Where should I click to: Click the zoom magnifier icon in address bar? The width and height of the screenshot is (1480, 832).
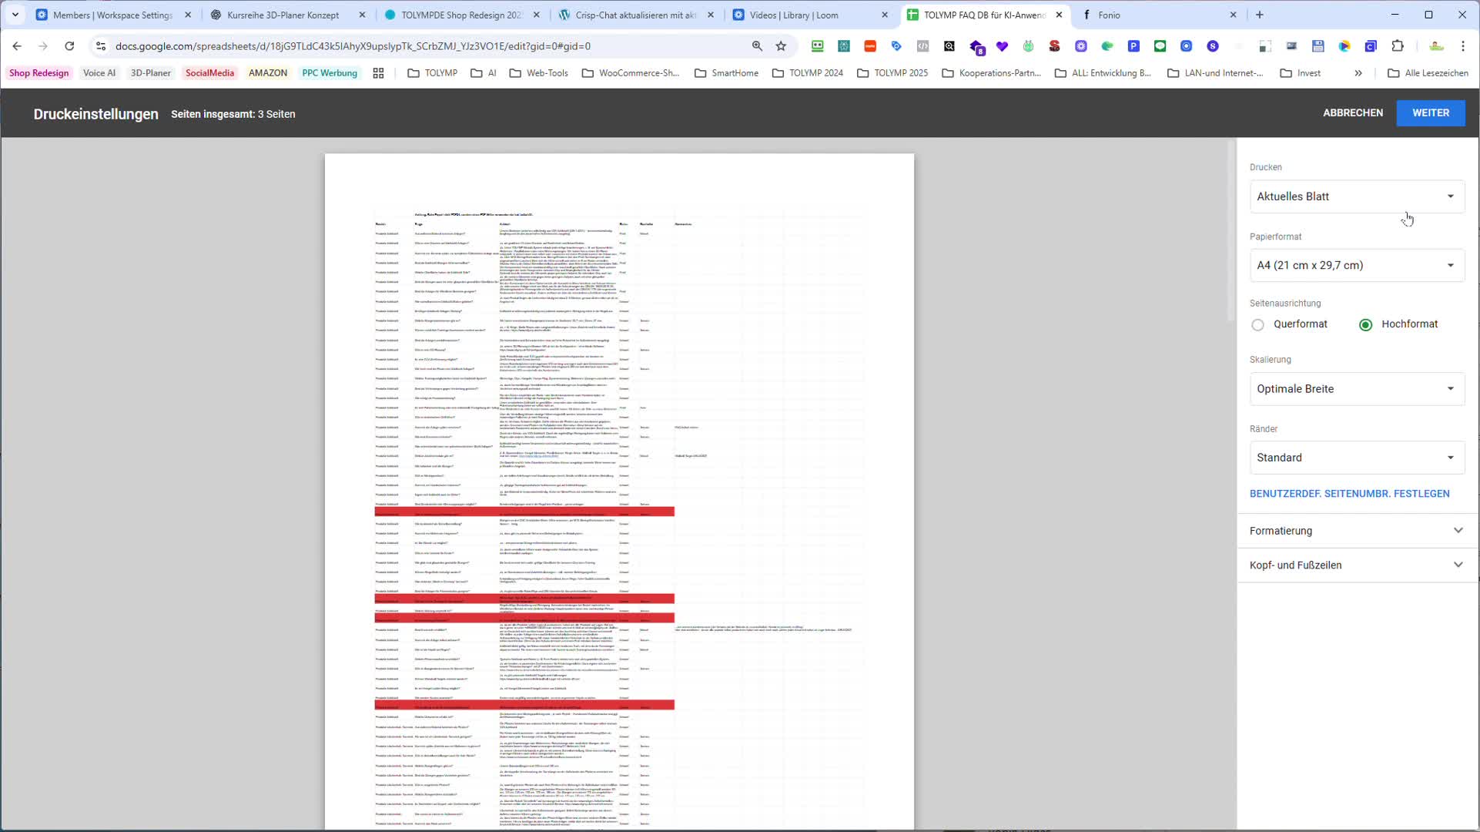pos(757,46)
